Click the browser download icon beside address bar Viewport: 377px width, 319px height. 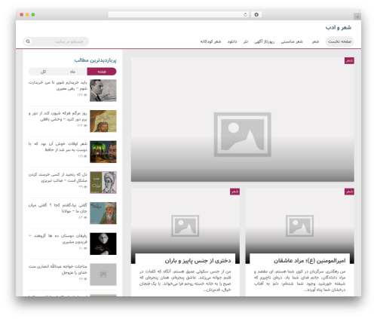[256, 14]
